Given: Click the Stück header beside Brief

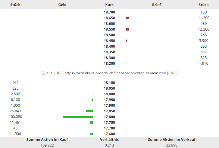Looking at the screenshot, I should pos(203,5).
